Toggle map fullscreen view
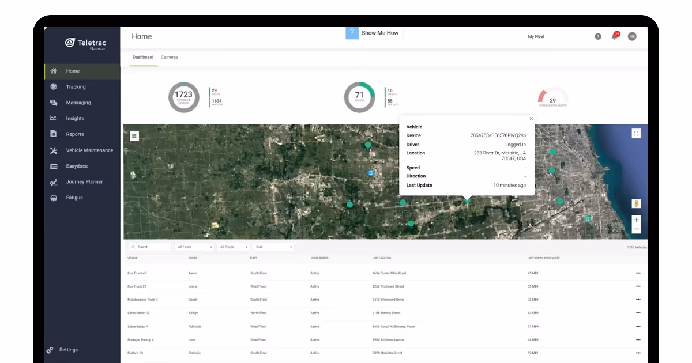 pyautogui.click(x=637, y=134)
